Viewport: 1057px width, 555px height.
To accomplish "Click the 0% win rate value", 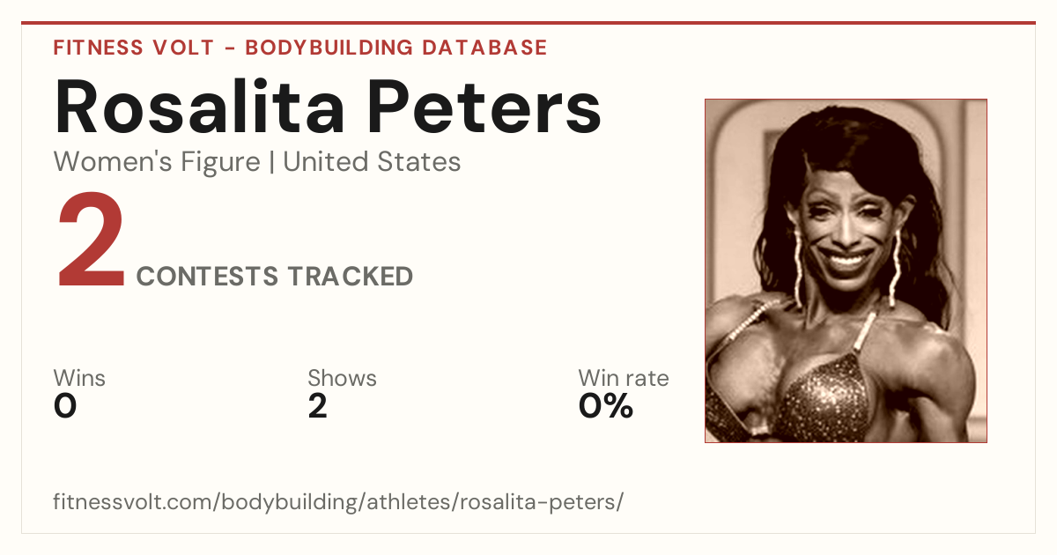I will tap(606, 407).
